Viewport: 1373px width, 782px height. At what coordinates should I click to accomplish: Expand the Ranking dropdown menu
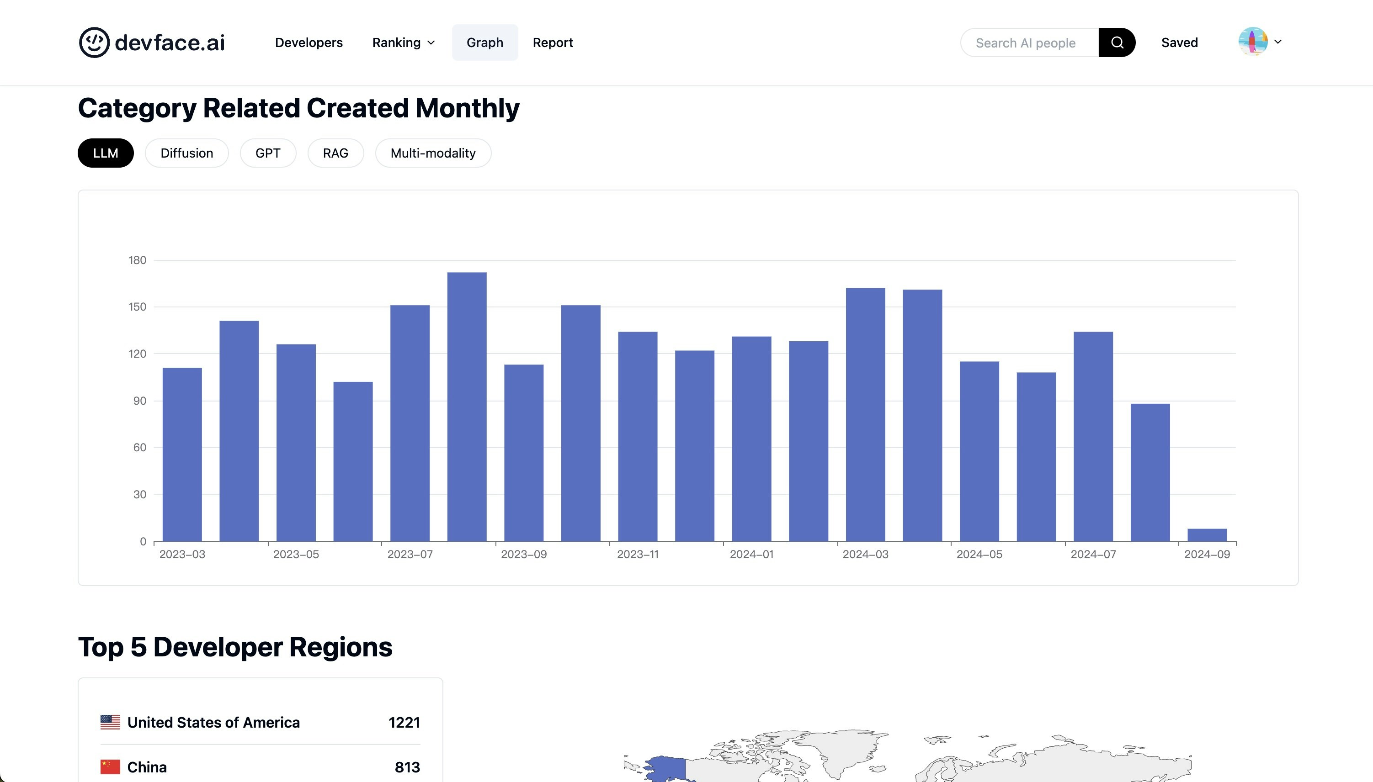(x=404, y=42)
